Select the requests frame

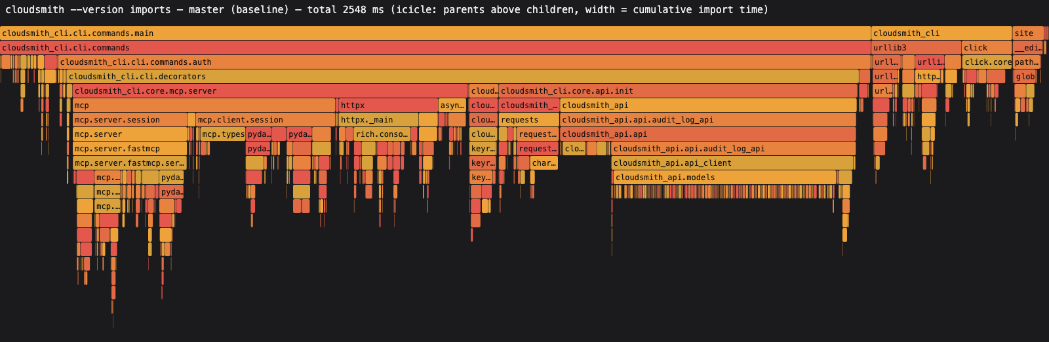coord(529,120)
